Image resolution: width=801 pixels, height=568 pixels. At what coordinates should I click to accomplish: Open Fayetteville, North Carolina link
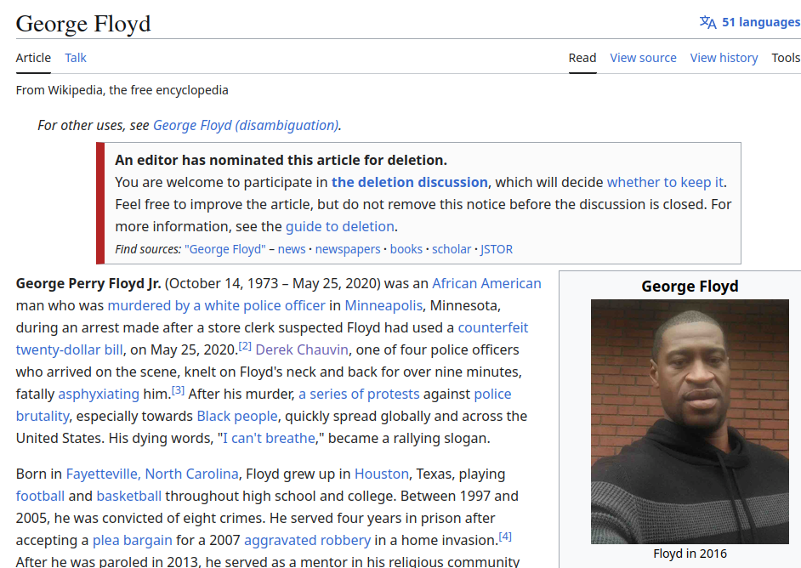click(152, 474)
